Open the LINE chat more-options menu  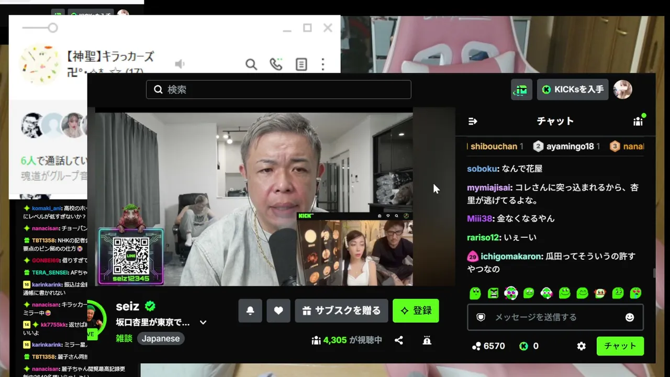[323, 64]
